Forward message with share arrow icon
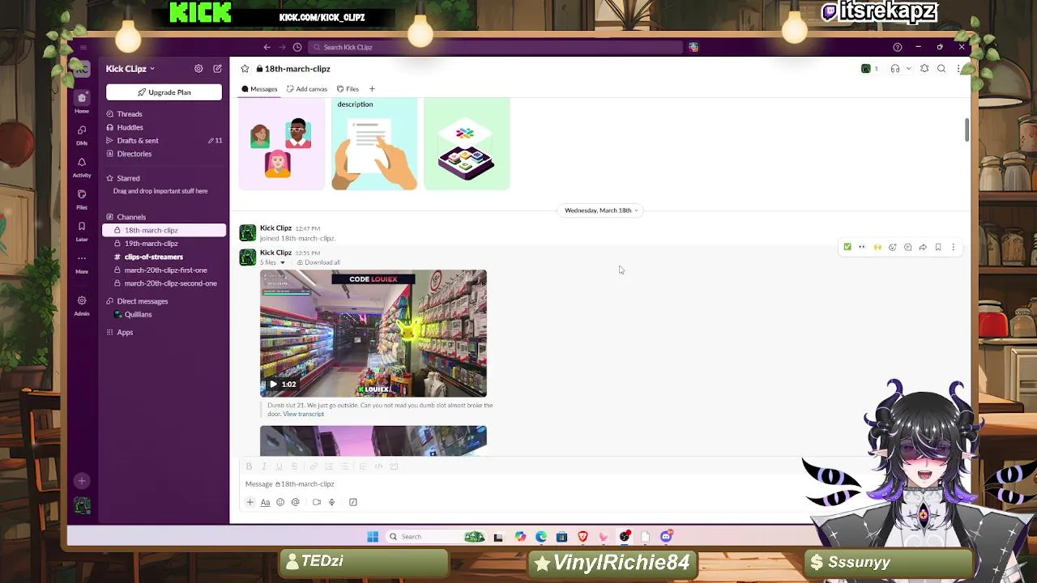The width and height of the screenshot is (1037, 583). tap(923, 247)
